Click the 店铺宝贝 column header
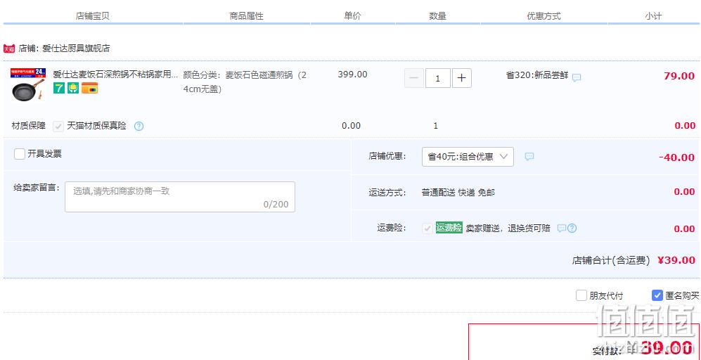 pyautogui.click(x=93, y=16)
